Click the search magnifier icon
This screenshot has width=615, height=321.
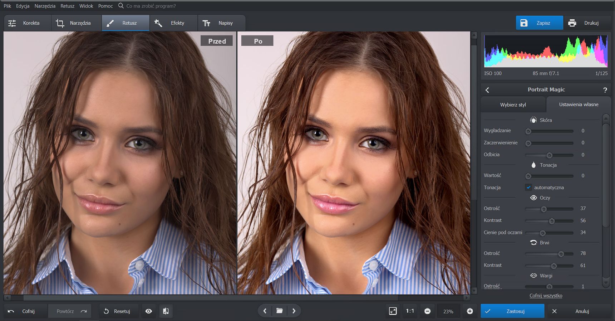(x=121, y=6)
